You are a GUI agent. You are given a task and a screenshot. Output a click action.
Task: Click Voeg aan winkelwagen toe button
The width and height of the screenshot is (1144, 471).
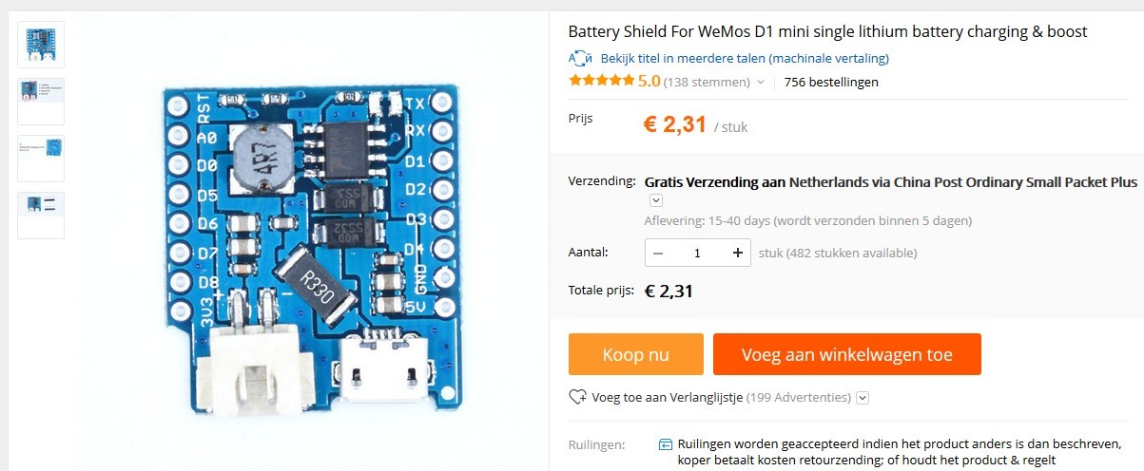coord(847,354)
